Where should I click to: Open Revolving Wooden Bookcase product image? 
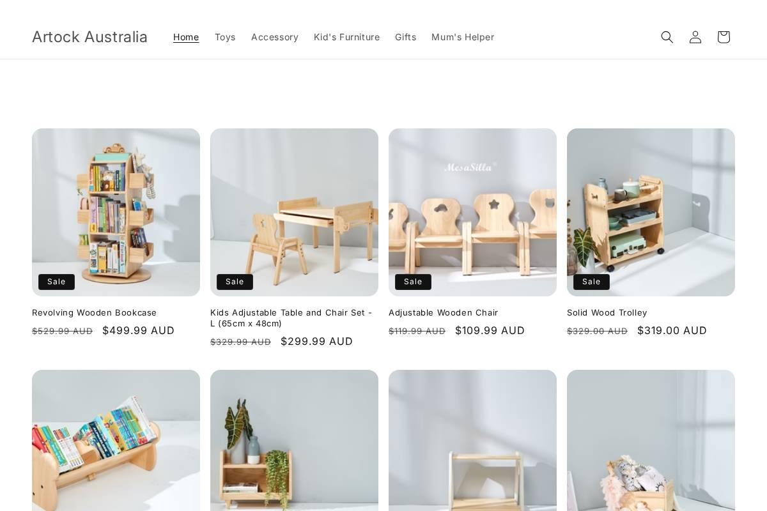click(116, 212)
